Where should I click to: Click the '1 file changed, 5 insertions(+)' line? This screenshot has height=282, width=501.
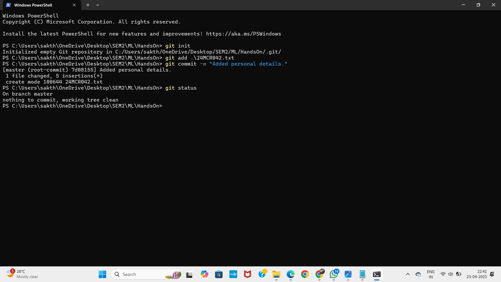tap(54, 76)
